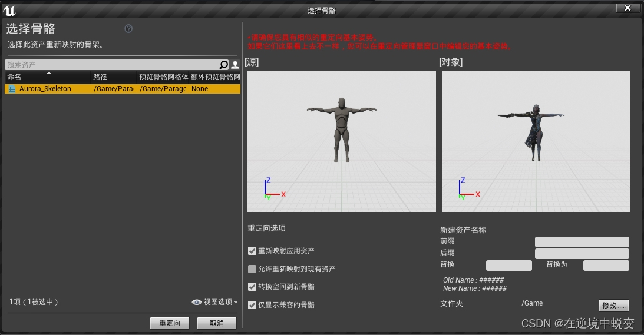This screenshot has height=335, width=644.
Task: Click the eye icon of 视图选项
Action: pos(197,302)
